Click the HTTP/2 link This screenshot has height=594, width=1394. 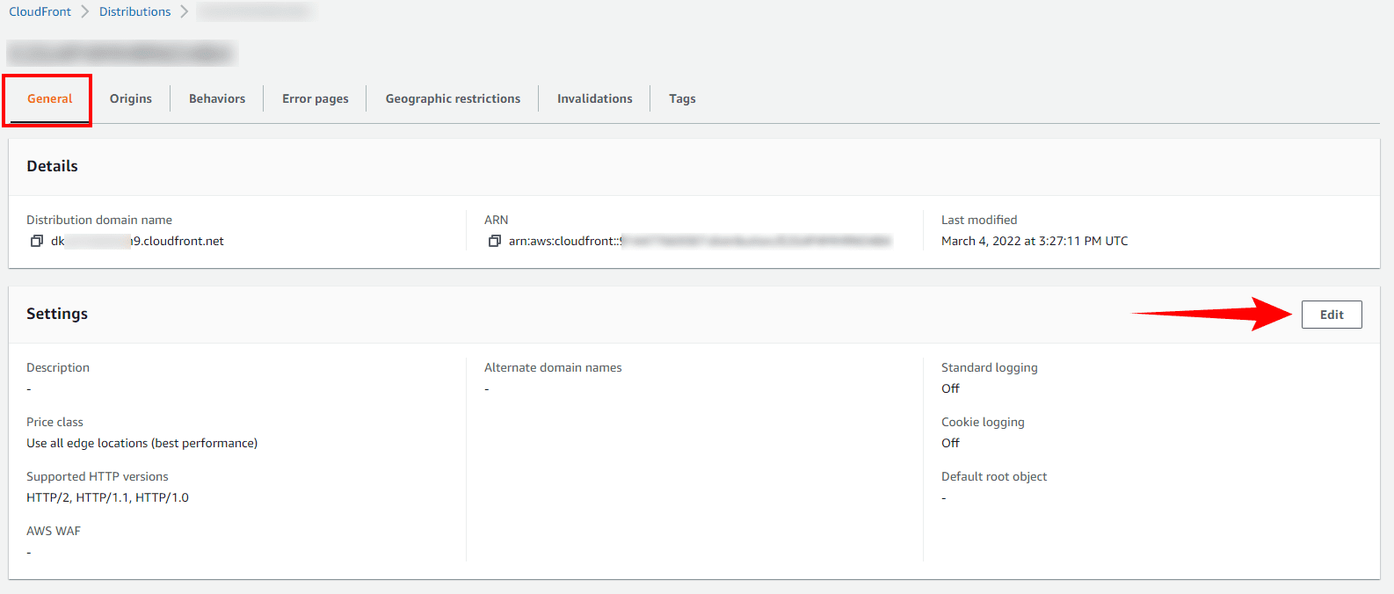[x=47, y=497]
